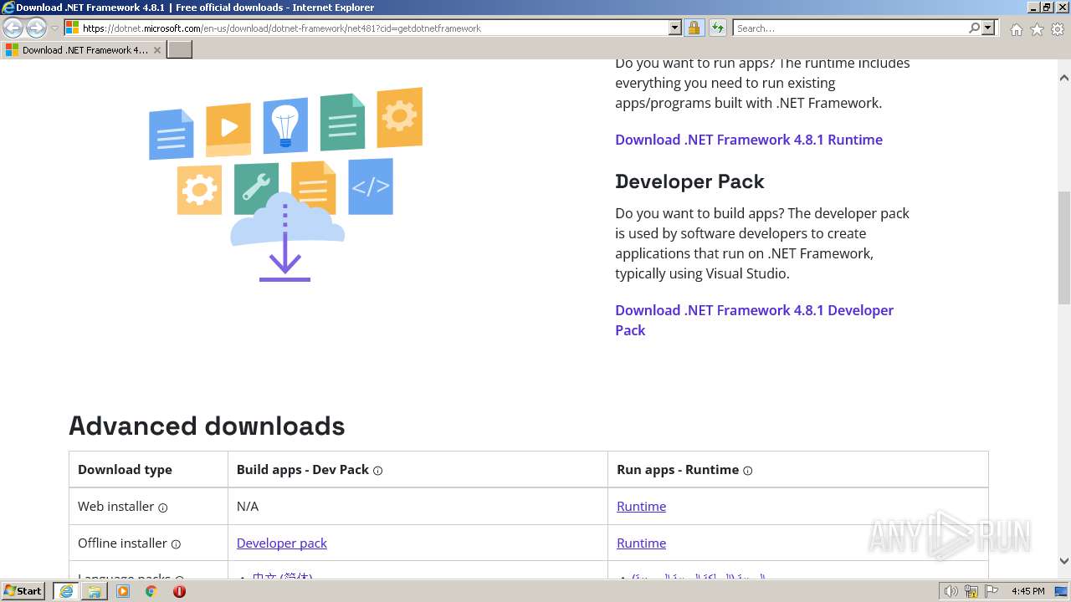Click the browser Forward arrow button

pos(36,28)
